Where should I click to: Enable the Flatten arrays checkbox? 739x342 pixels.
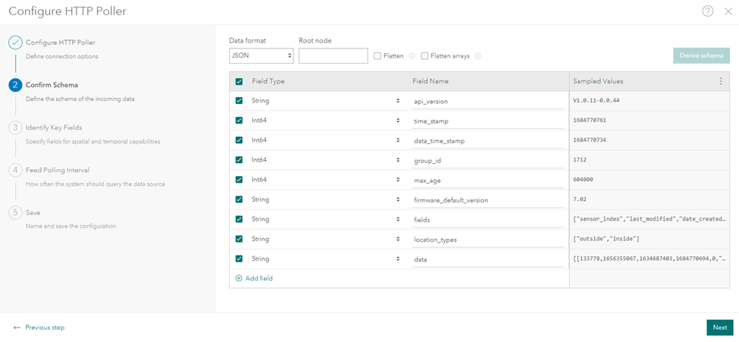click(424, 55)
